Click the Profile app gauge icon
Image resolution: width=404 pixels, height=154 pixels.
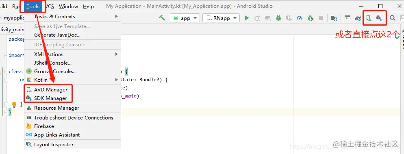[300, 18]
